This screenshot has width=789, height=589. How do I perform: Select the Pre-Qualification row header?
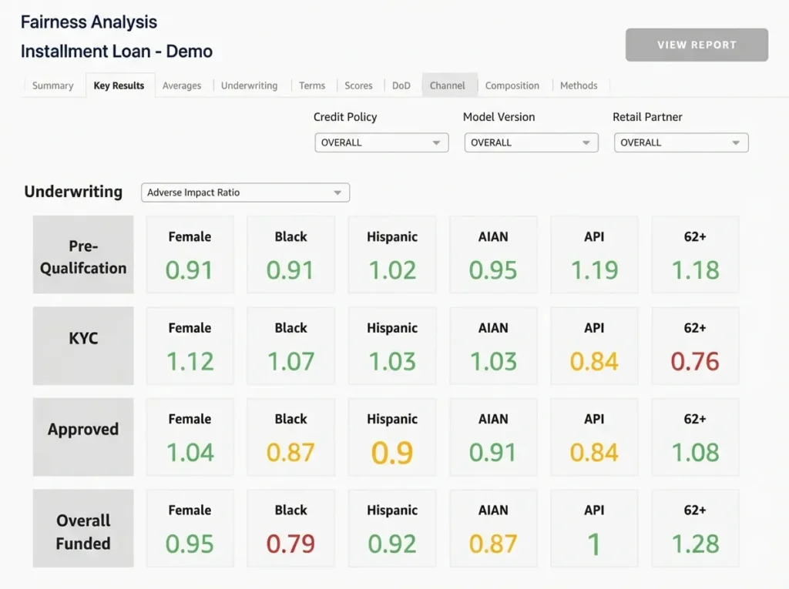(x=83, y=255)
